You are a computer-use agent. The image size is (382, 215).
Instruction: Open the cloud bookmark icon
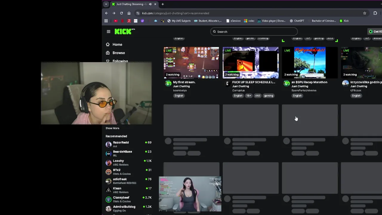155,21
